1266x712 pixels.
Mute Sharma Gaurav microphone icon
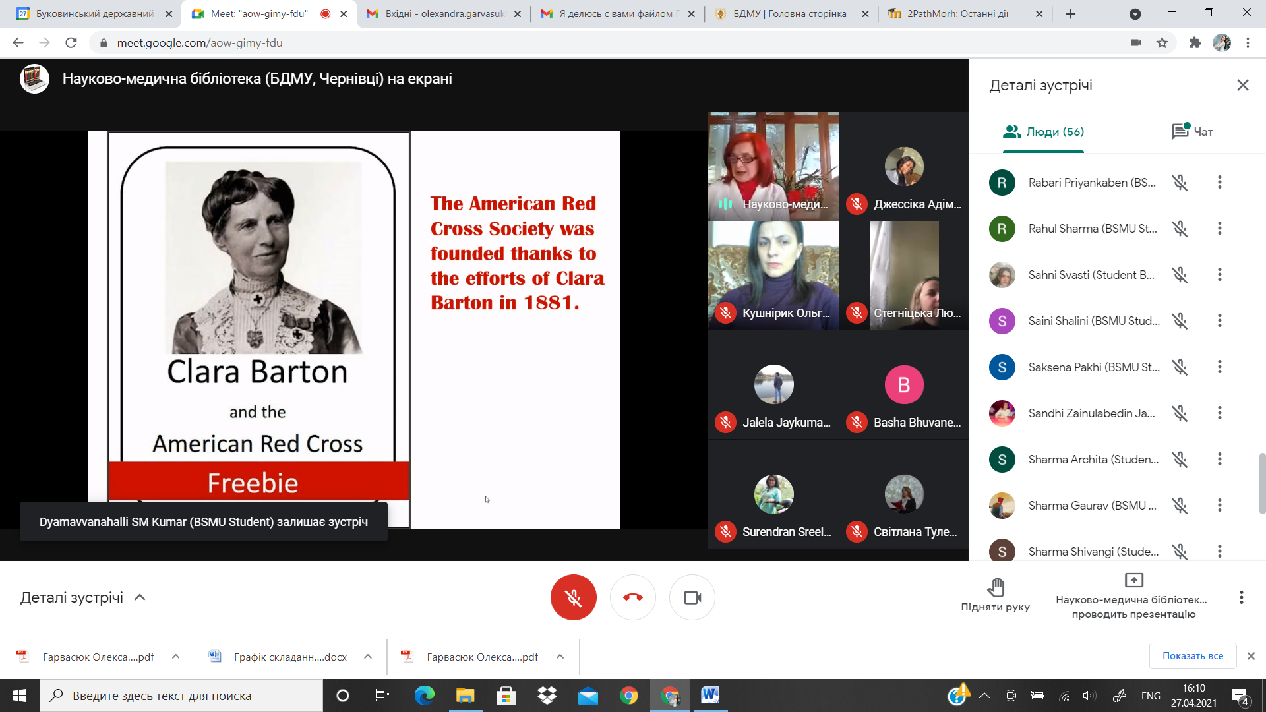click(1180, 506)
